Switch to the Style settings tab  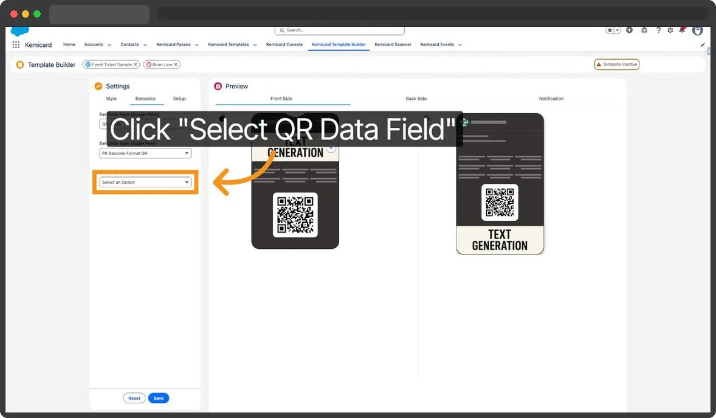[x=111, y=99]
